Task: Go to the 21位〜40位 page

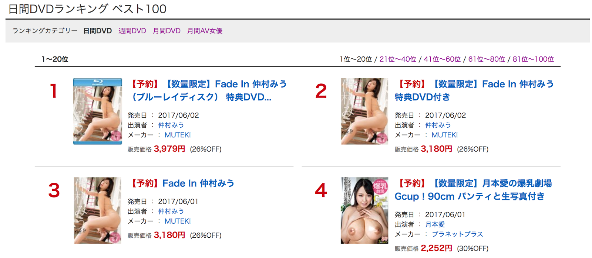Action: click(x=398, y=59)
